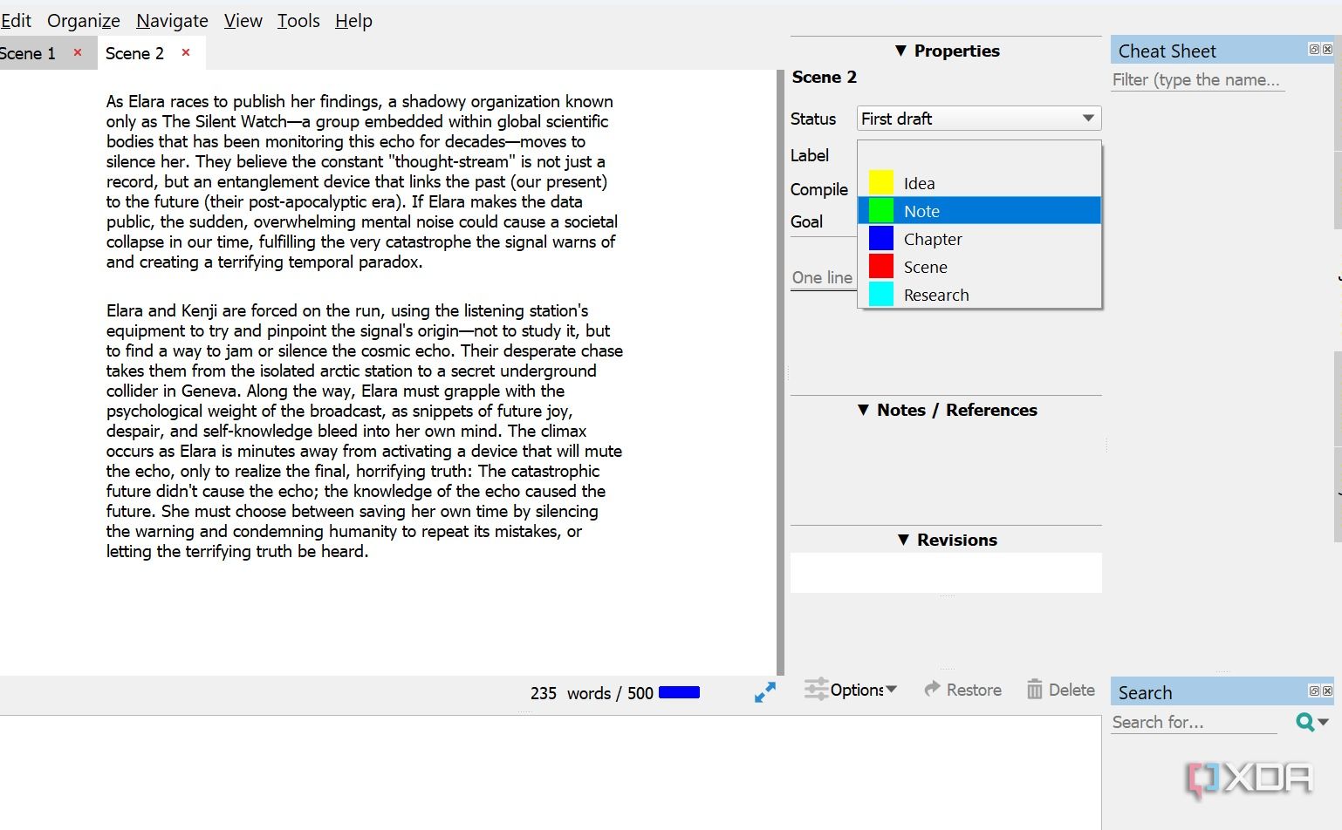
Task: Choose the green Note label
Action: (979, 211)
